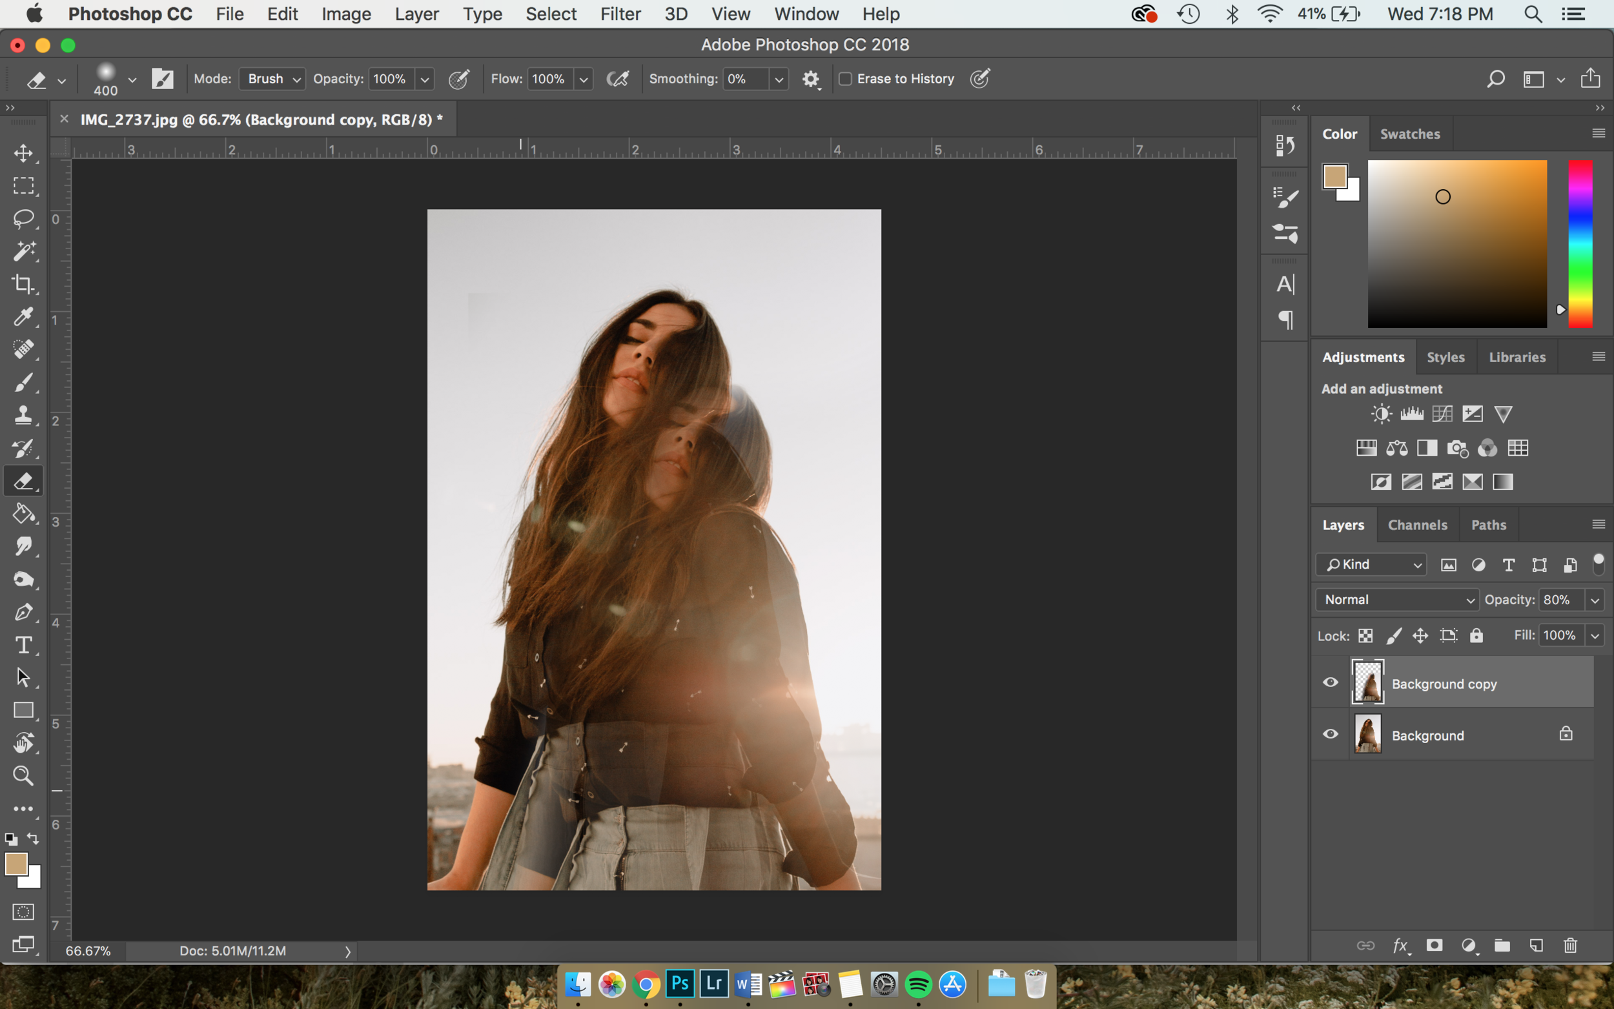Screen dimensions: 1614x1009
Task: Select the Zoom tool
Action: click(x=23, y=775)
